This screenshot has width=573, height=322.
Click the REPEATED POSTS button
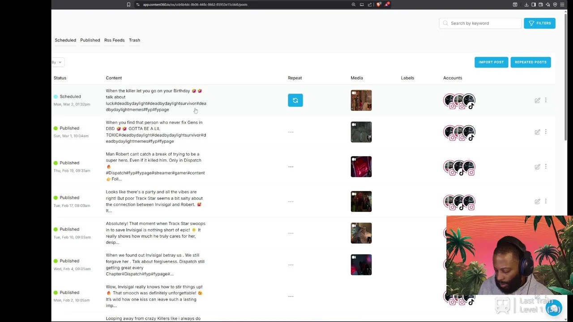click(530, 62)
